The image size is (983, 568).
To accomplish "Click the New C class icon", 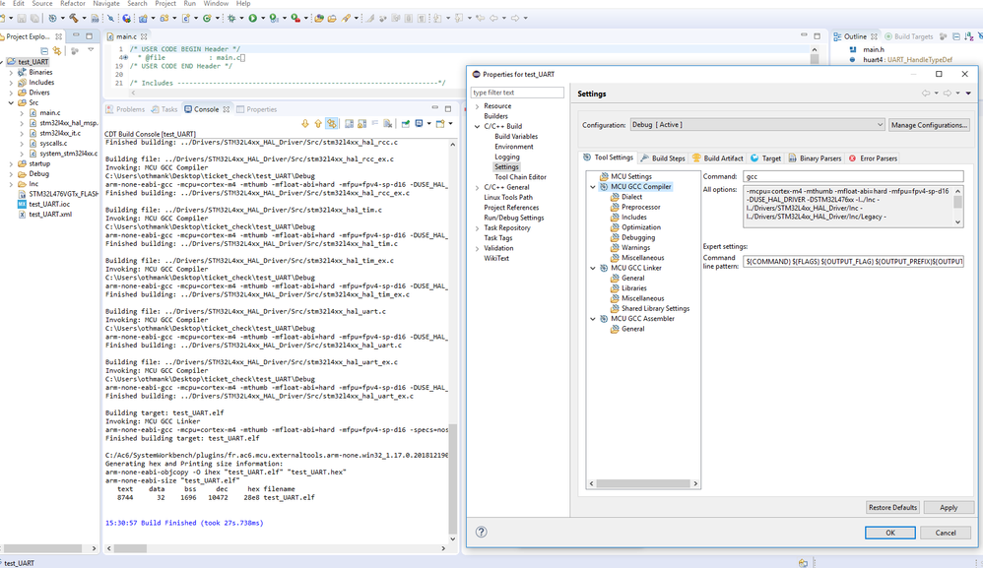I will pos(207,18).
